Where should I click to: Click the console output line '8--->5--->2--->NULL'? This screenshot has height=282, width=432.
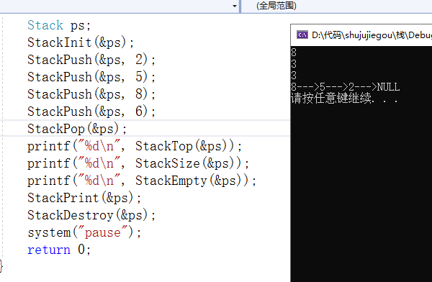(x=345, y=87)
